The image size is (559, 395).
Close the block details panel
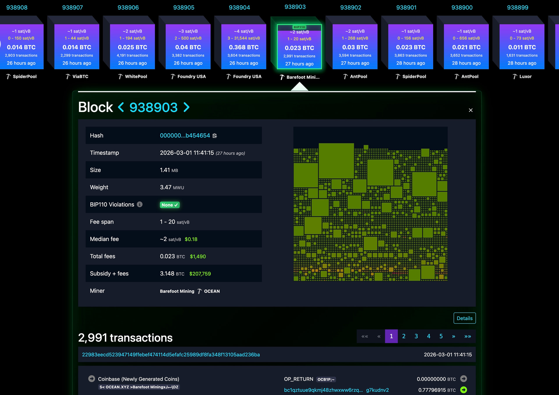[x=470, y=110]
